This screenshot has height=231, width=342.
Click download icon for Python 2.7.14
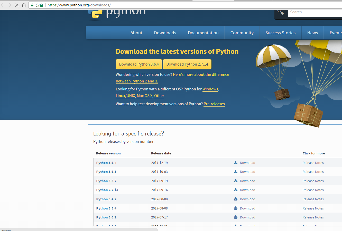pos(236,190)
